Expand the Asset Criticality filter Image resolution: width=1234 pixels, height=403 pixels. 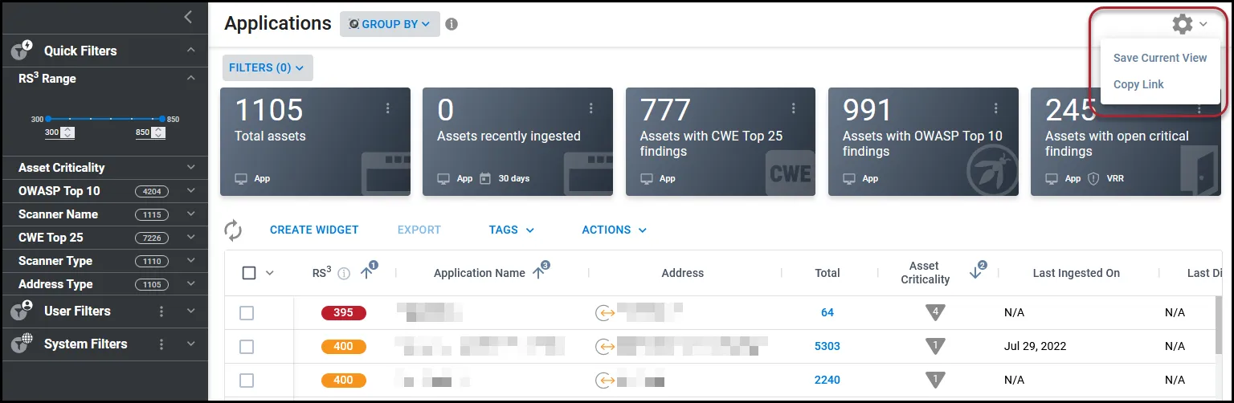pos(191,168)
